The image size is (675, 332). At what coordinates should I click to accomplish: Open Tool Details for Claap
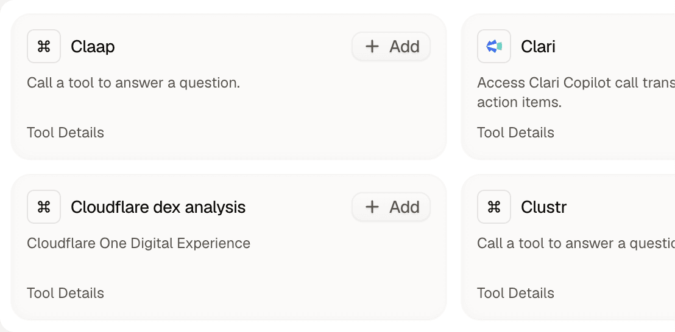click(65, 133)
